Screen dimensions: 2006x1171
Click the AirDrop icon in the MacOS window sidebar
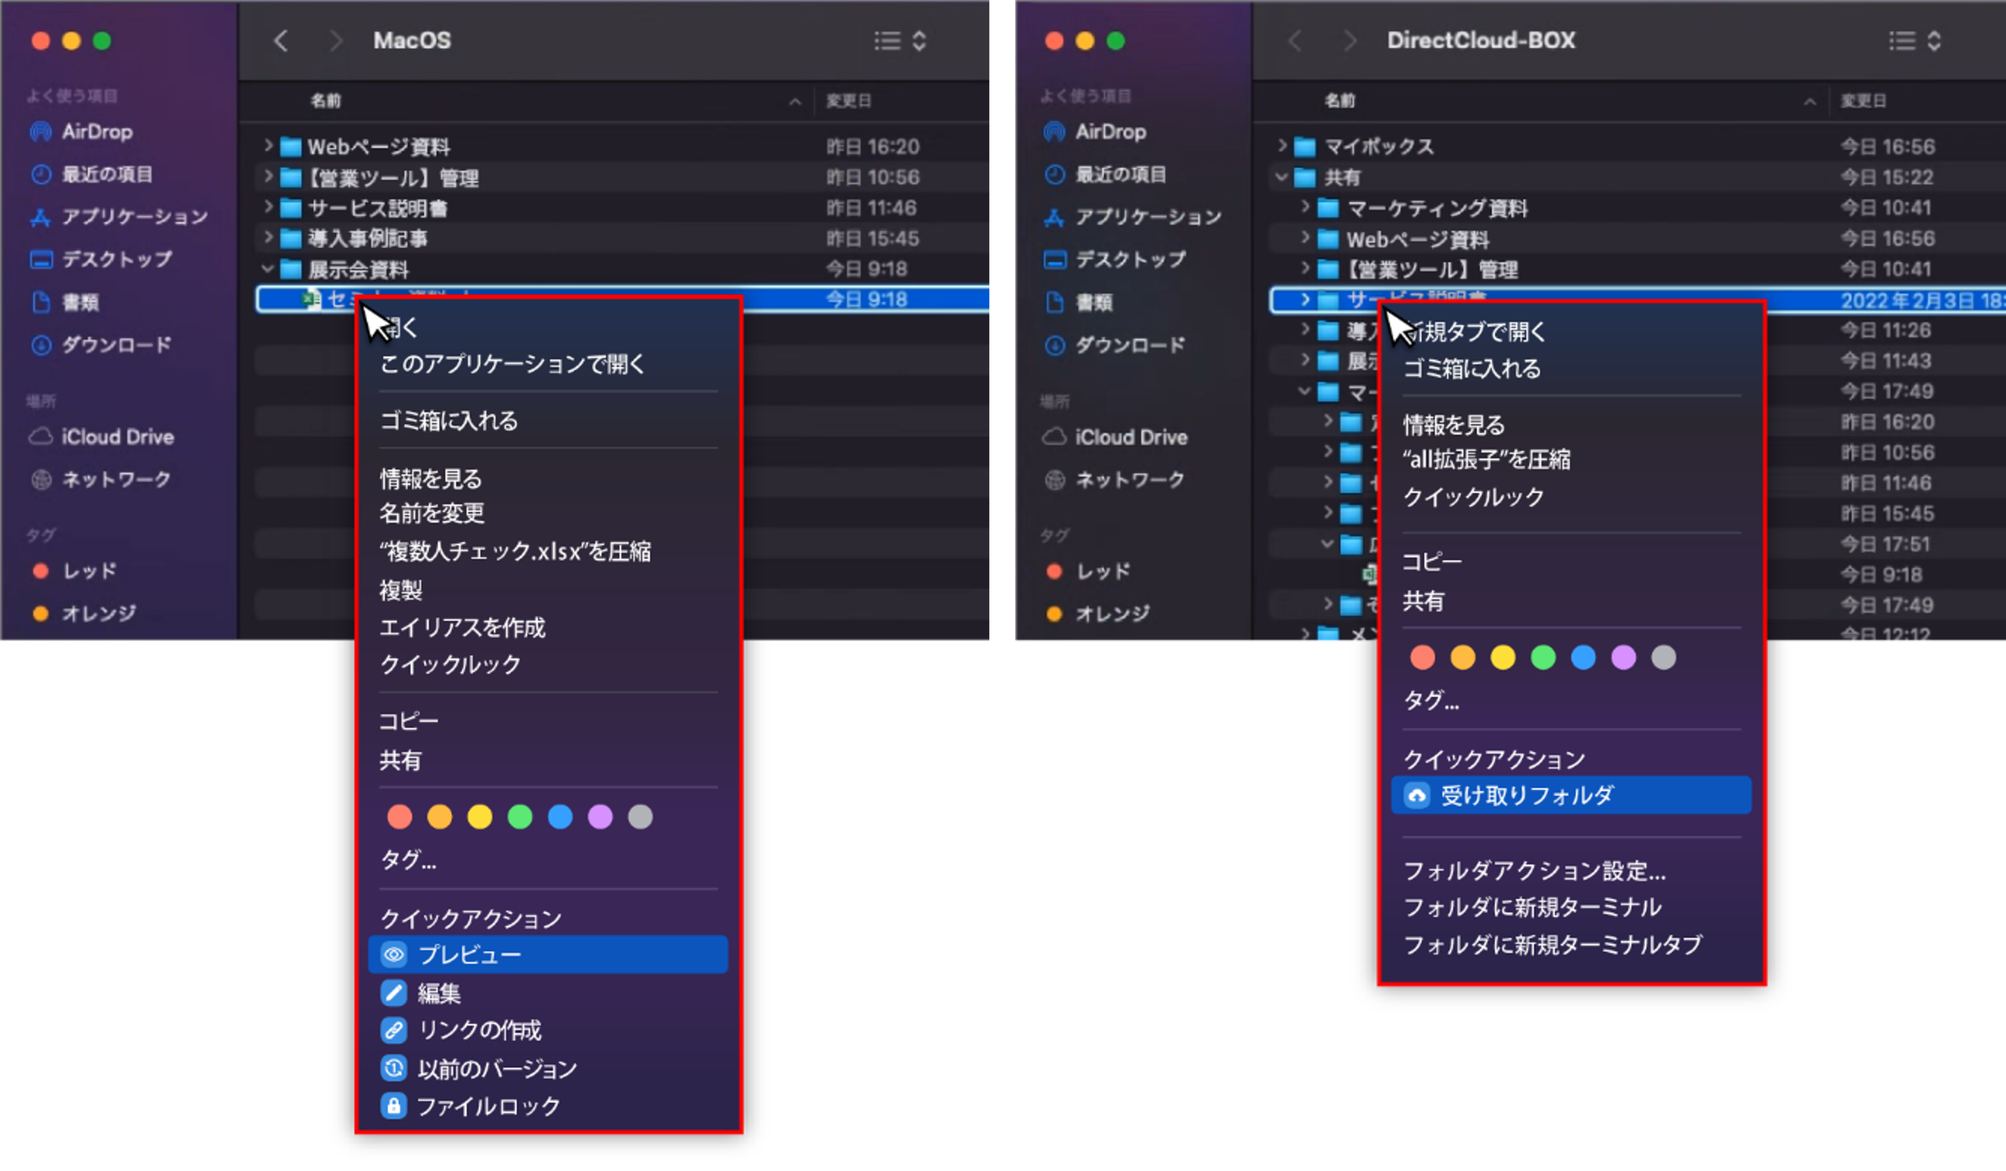tap(41, 131)
